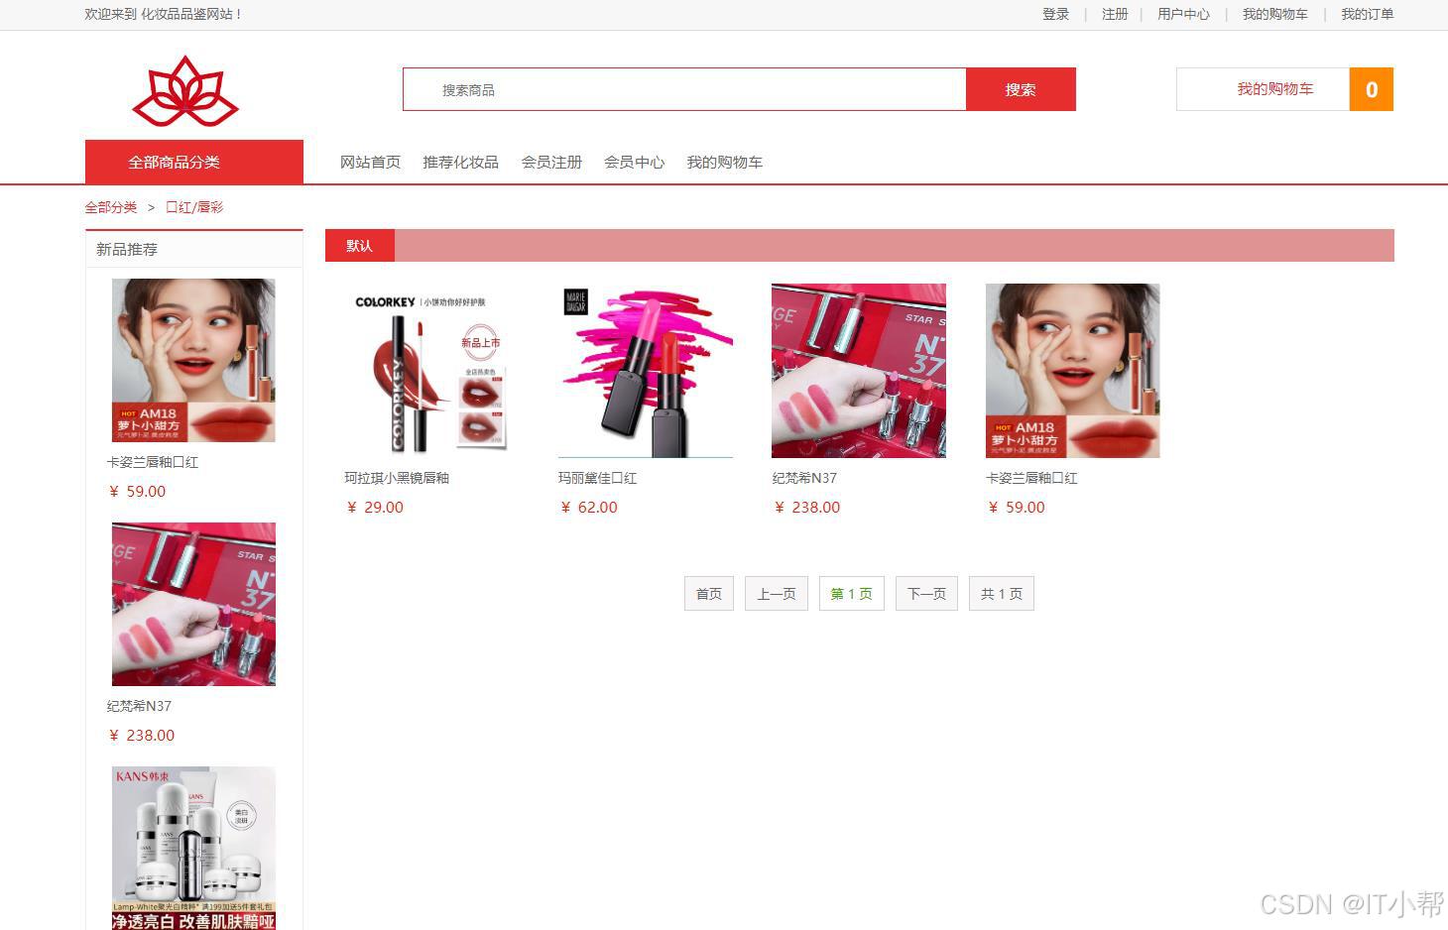Click 新品推荐 sidebar heading

pos(127,249)
